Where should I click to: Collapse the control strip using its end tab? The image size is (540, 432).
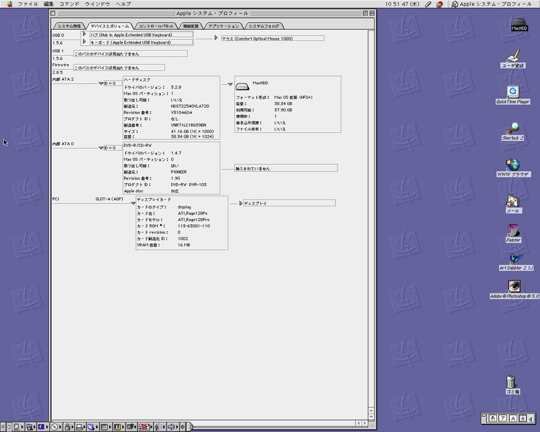coord(190,427)
